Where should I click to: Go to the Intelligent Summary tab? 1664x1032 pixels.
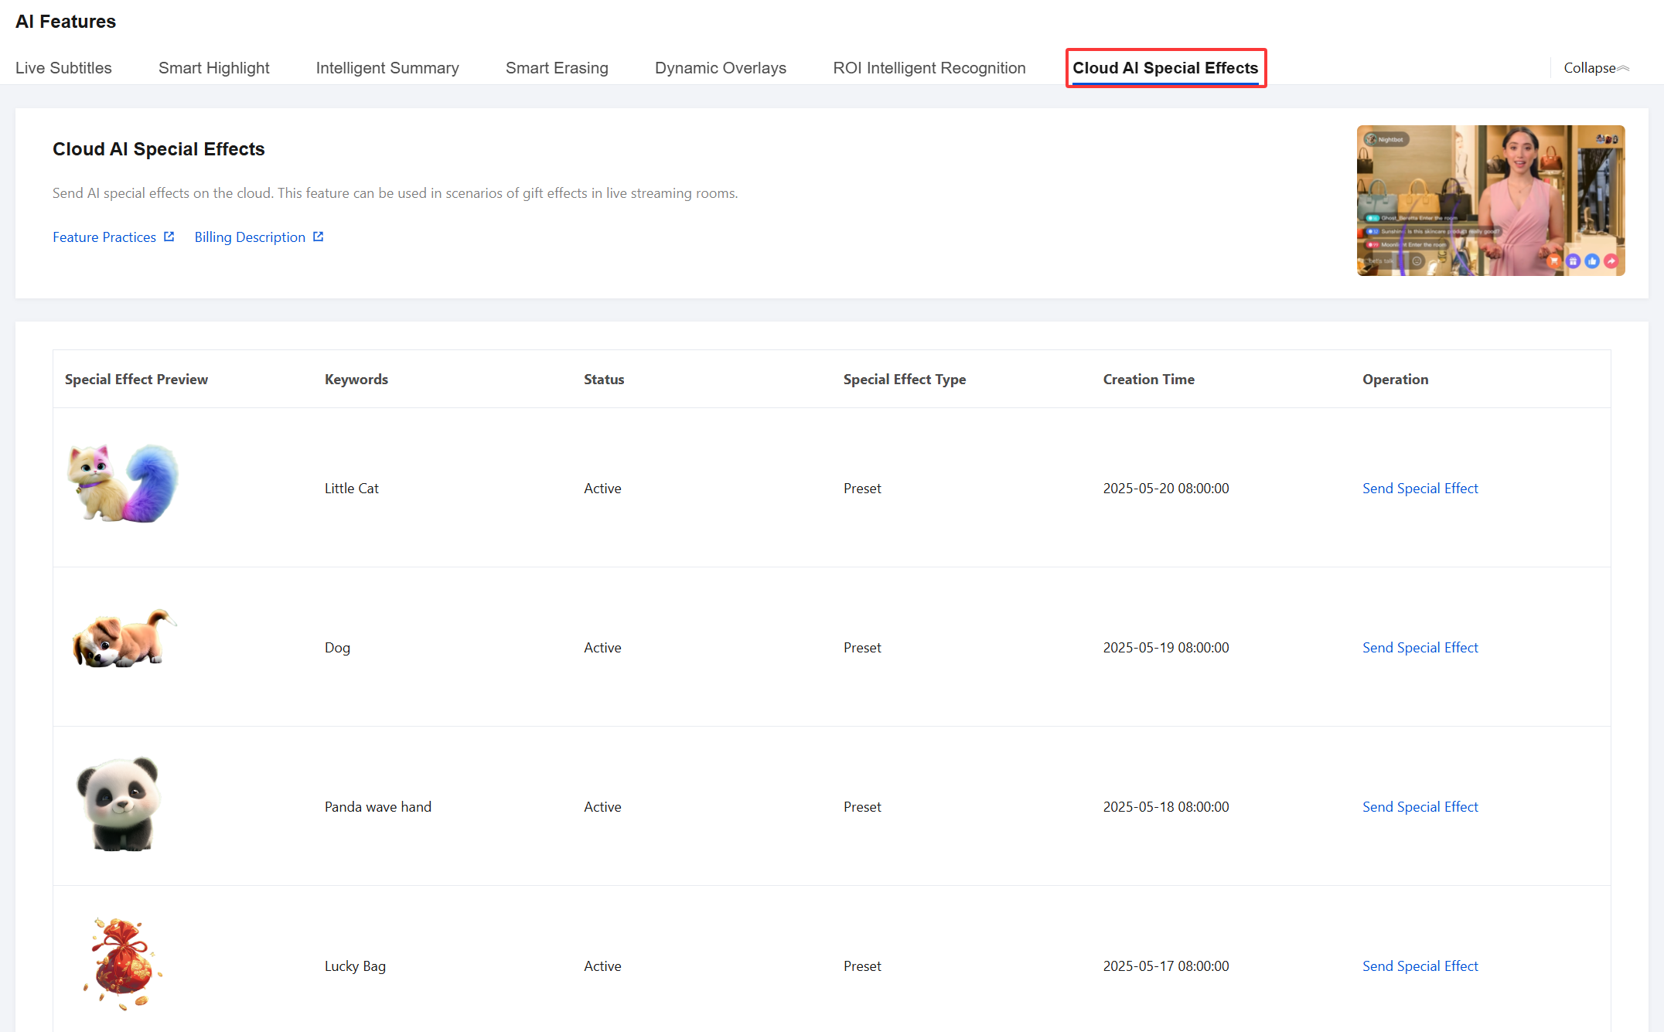pyautogui.click(x=387, y=68)
